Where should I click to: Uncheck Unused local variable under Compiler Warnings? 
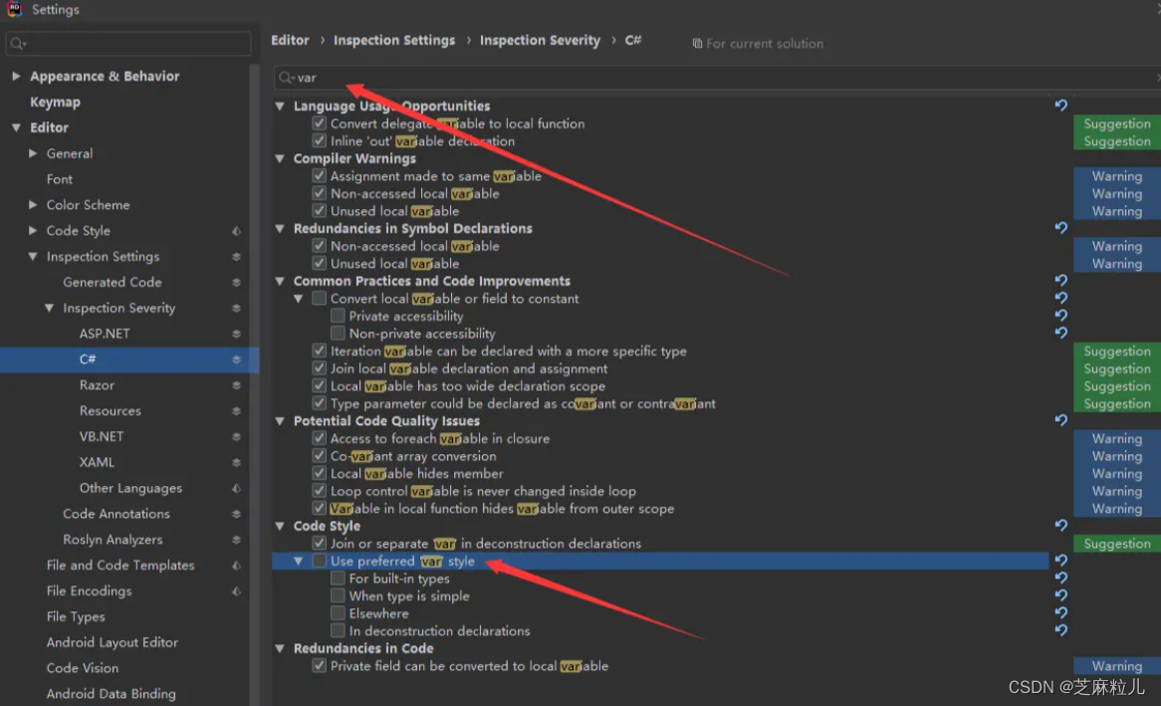[x=320, y=210]
